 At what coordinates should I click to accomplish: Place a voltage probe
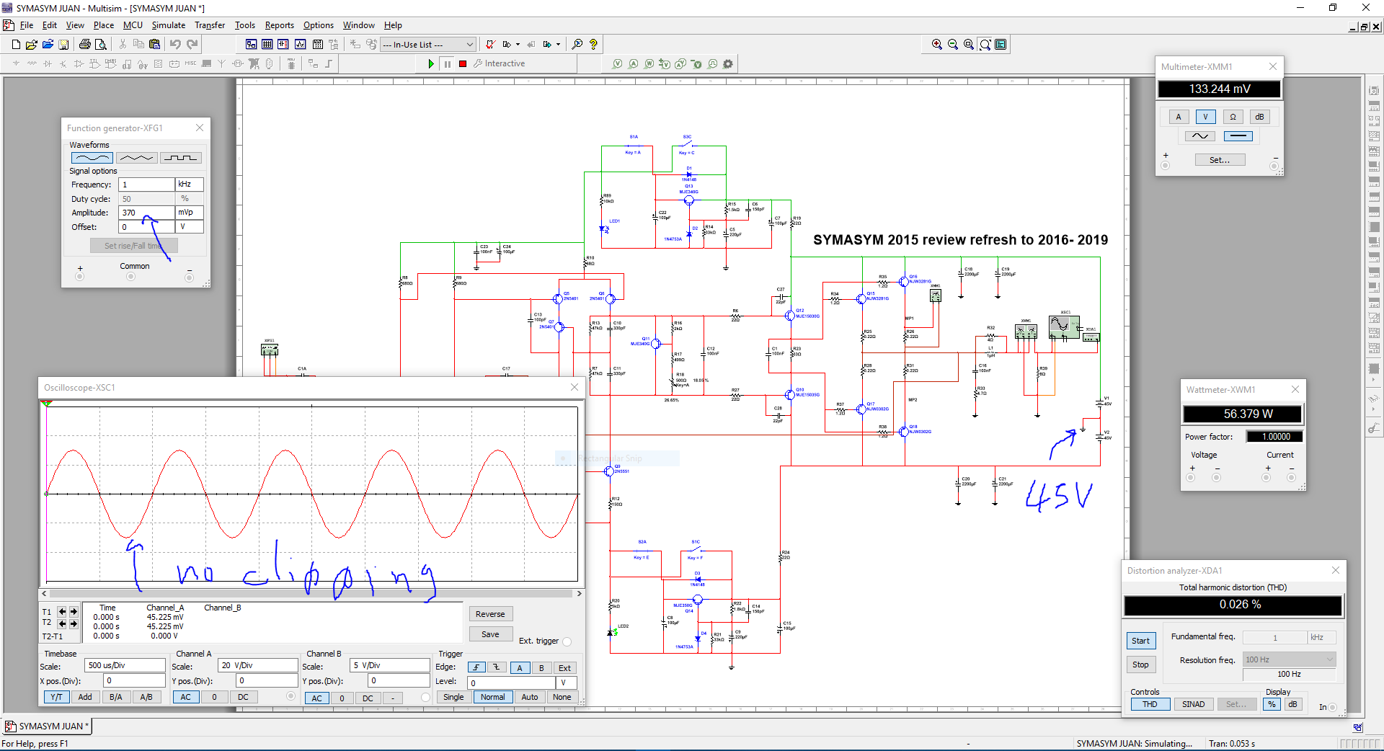pyautogui.click(x=618, y=64)
